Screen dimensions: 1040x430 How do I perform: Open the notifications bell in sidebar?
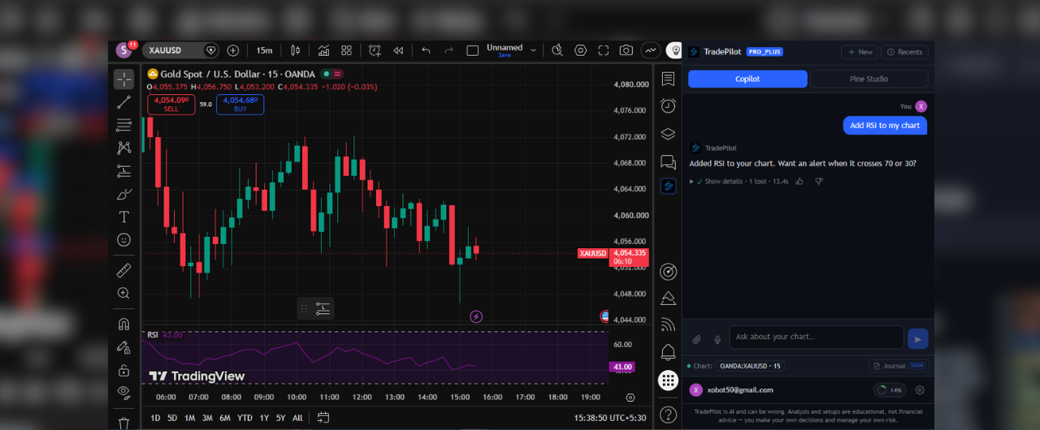pos(668,352)
